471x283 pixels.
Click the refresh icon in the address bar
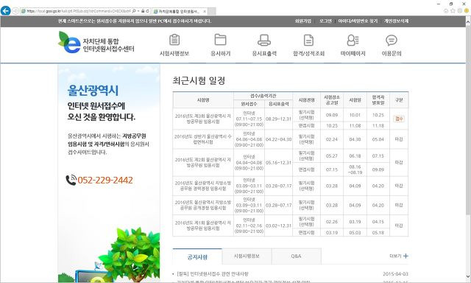click(147, 11)
